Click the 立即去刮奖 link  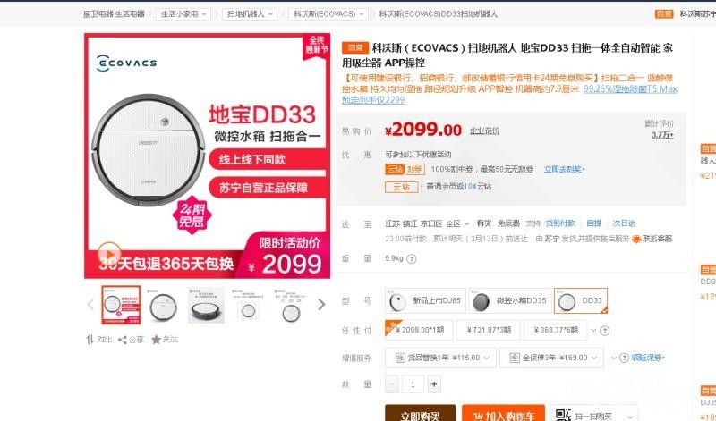[565, 169]
